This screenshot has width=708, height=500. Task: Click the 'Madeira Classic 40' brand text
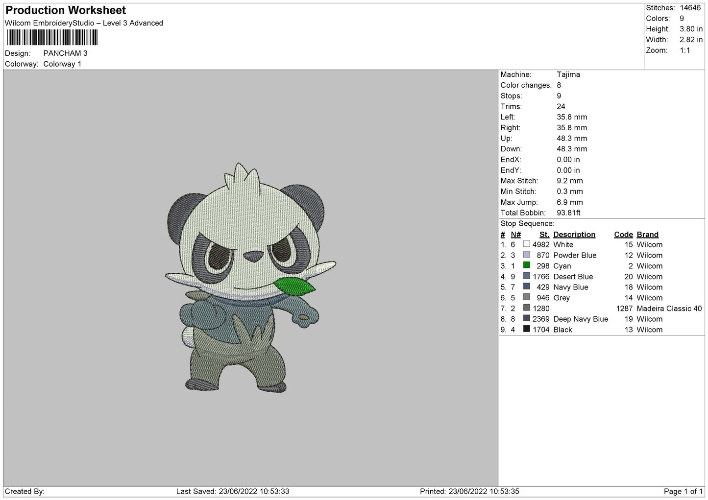pyautogui.click(x=669, y=309)
